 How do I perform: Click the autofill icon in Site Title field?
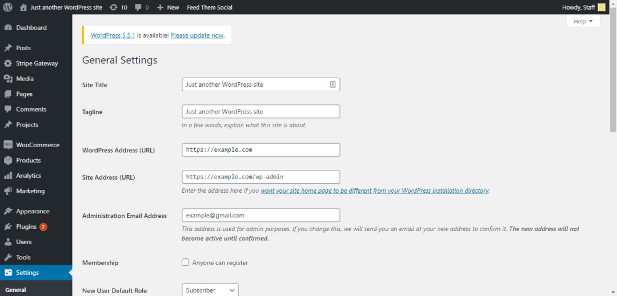[332, 84]
